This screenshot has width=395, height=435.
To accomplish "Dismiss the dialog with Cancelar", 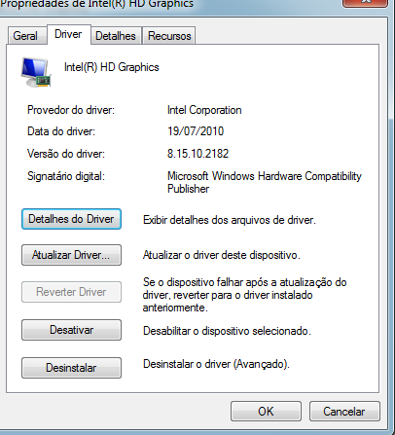I will [344, 412].
